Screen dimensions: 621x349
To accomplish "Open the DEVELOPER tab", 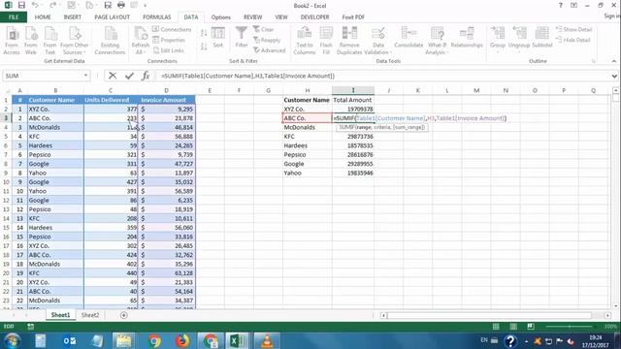I will [x=314, y=17].
